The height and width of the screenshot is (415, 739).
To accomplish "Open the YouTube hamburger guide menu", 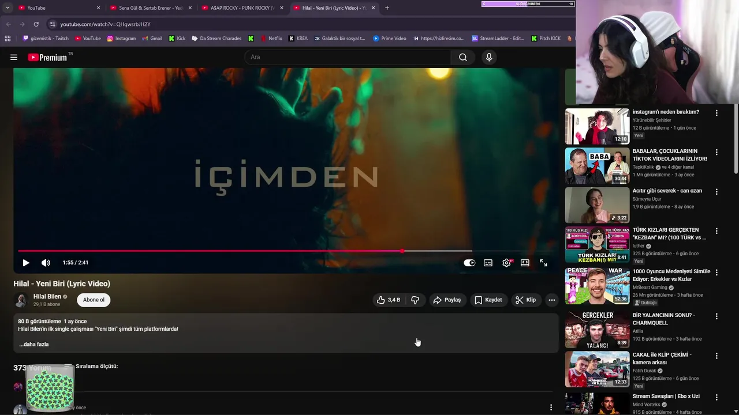I will coord(14,57).
